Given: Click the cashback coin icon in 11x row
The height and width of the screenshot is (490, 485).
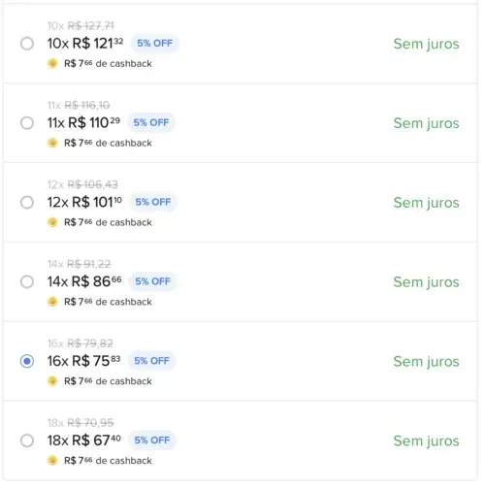Looking at the screenshot, I should coord(52,143).
